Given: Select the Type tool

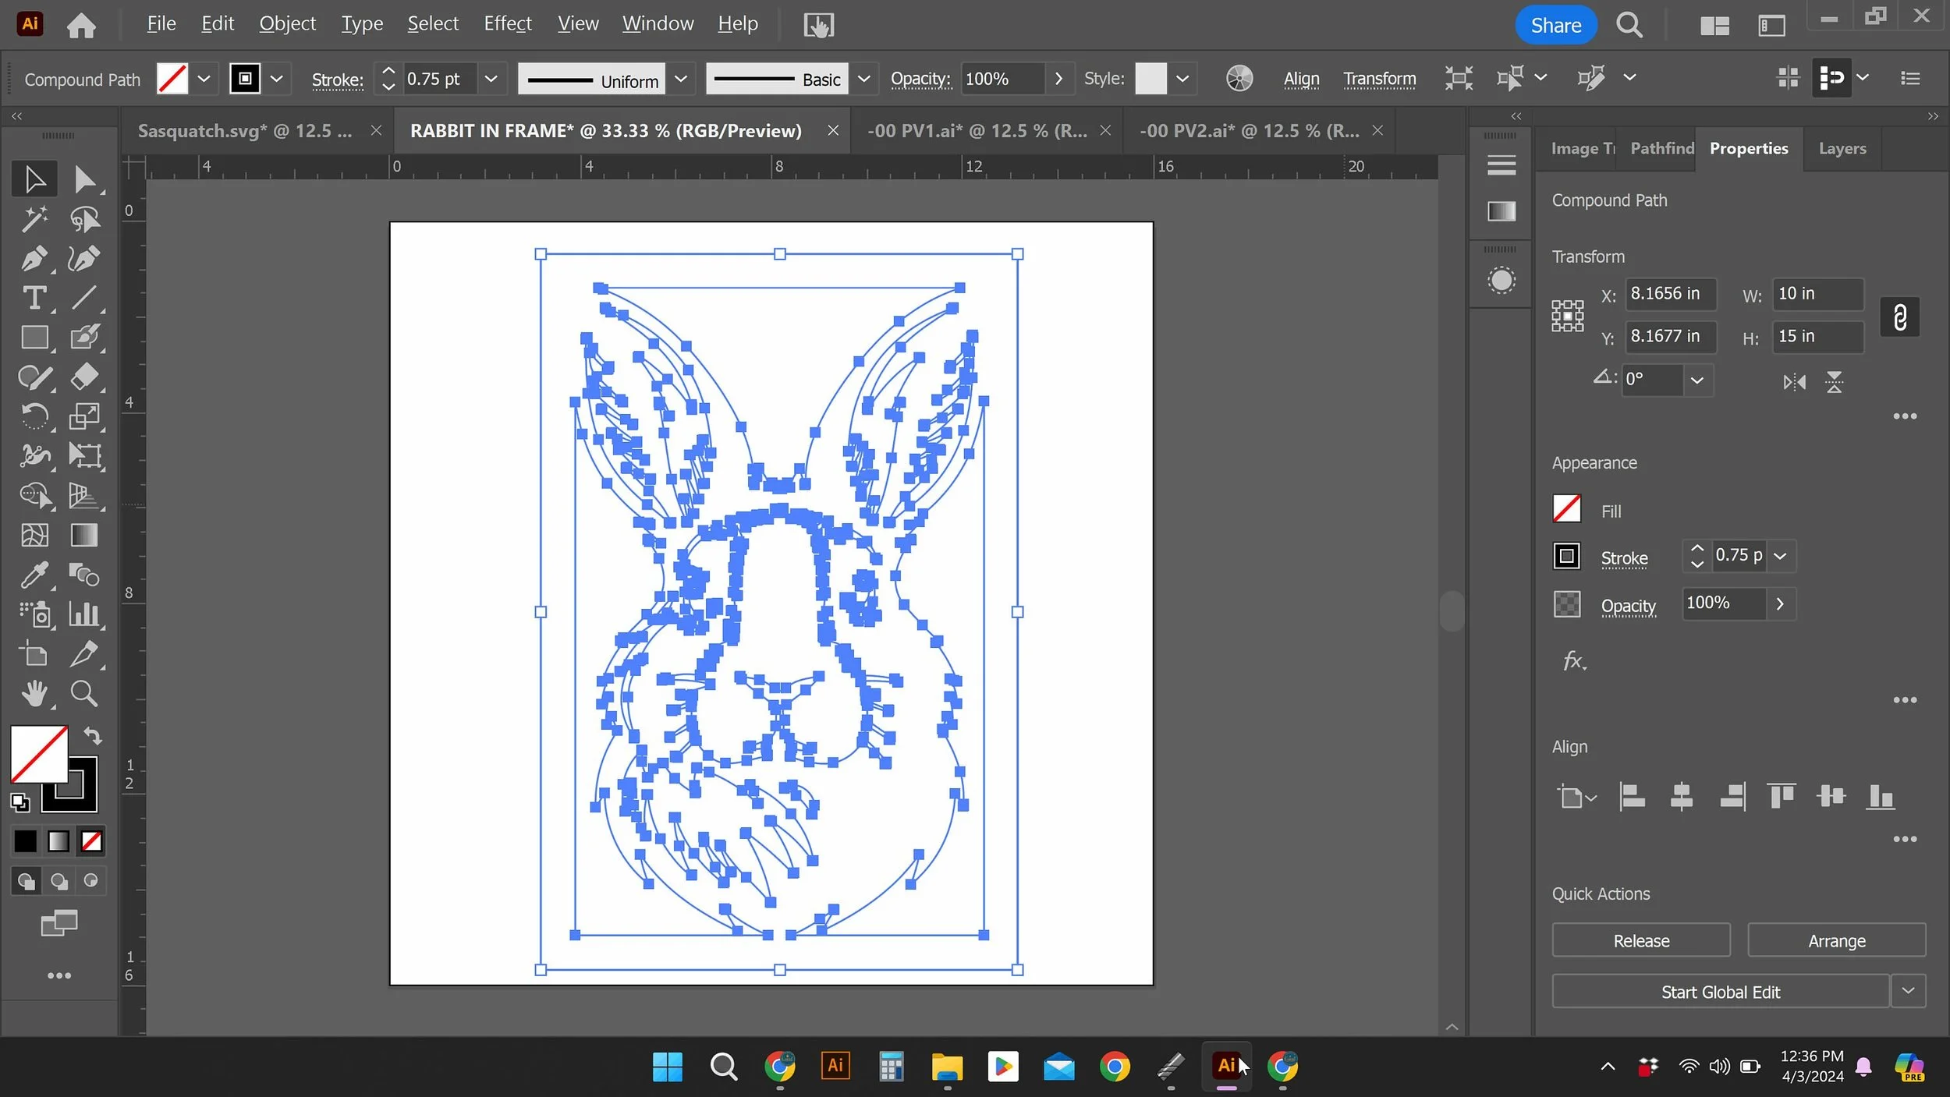Looking at the screenshot, I should pyautogui.click(x=34, y=298).
